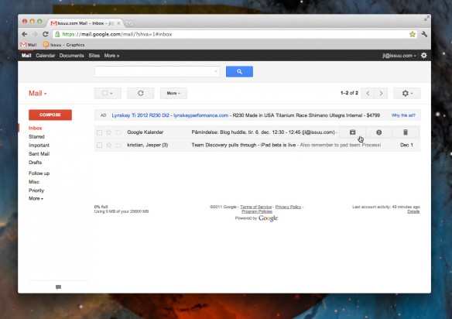Delete the Google Kalender message
This screenshot has width=452, height=319.
(406, 132)
